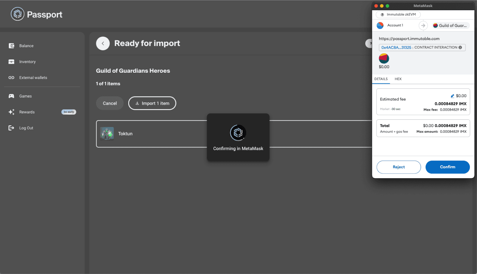Switch to the HEX tab
Screen dimensions: 477x274
click(398, 79)
